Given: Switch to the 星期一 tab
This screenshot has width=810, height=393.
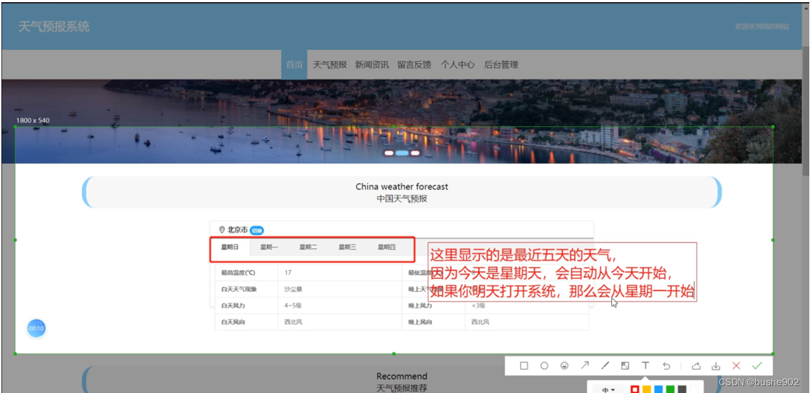Looking at the screenshot, I should pos(269,247).
